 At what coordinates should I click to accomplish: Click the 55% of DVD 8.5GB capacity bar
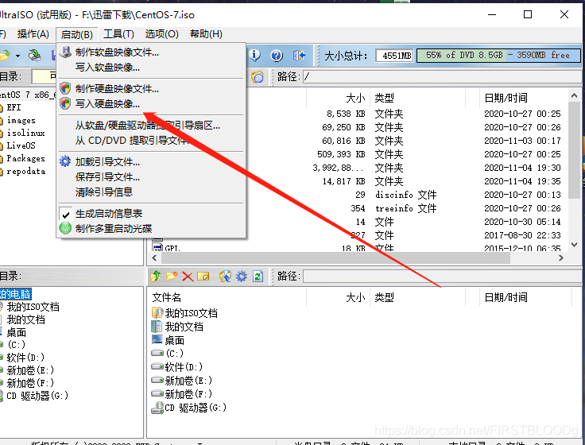[498, 55]
